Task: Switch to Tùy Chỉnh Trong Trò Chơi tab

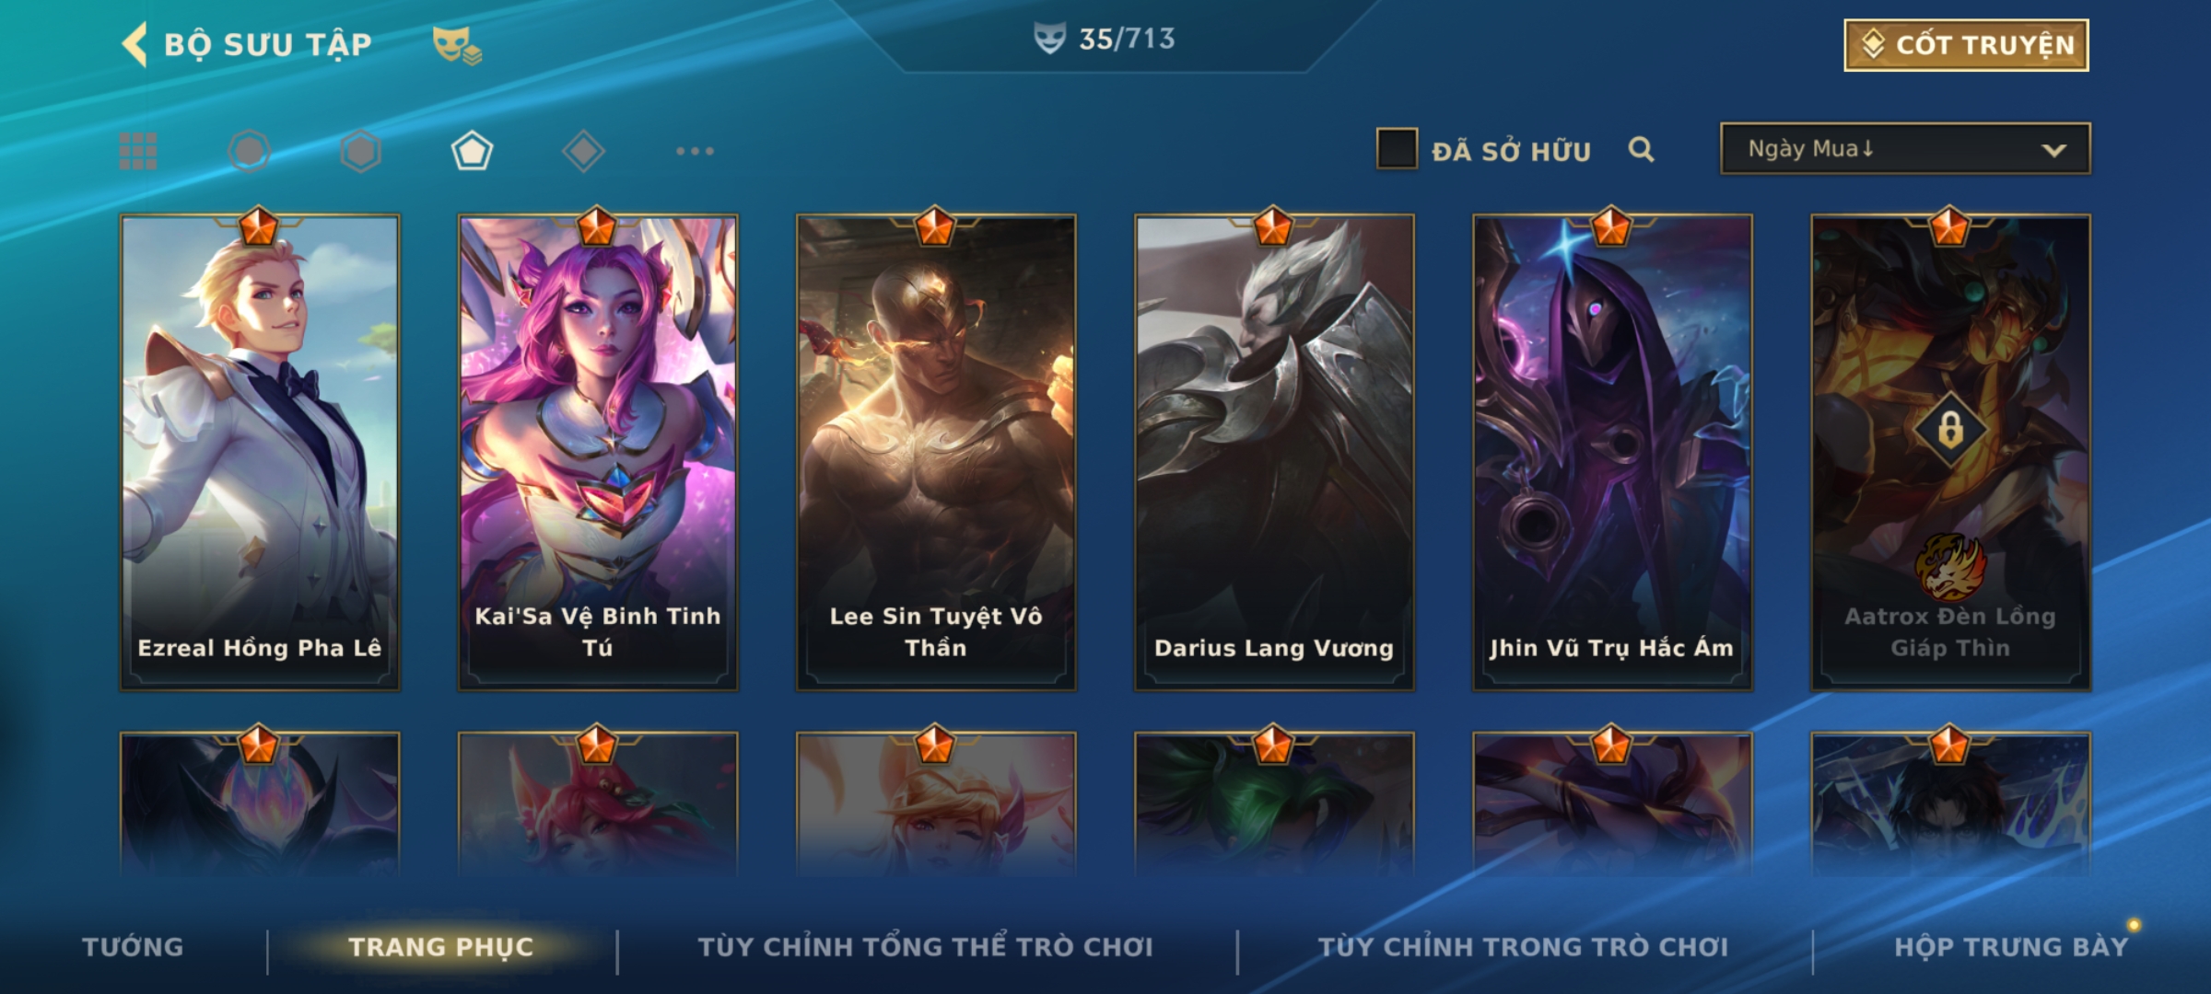Action: [x=1523, y=947]
